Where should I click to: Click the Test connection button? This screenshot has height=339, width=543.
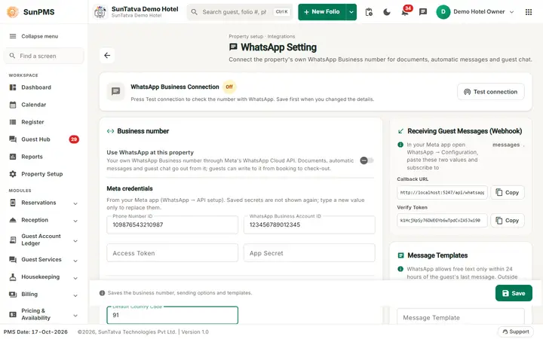[x=491, y=92]
